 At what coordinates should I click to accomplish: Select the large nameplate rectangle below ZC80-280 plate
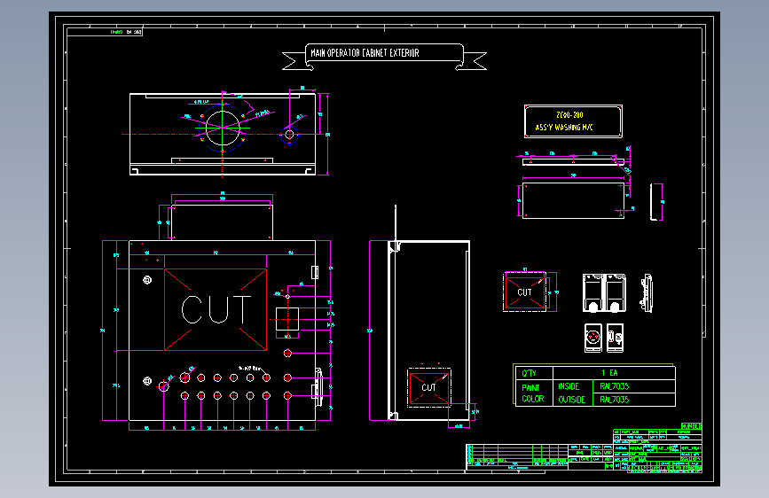(x=573, y=201)
